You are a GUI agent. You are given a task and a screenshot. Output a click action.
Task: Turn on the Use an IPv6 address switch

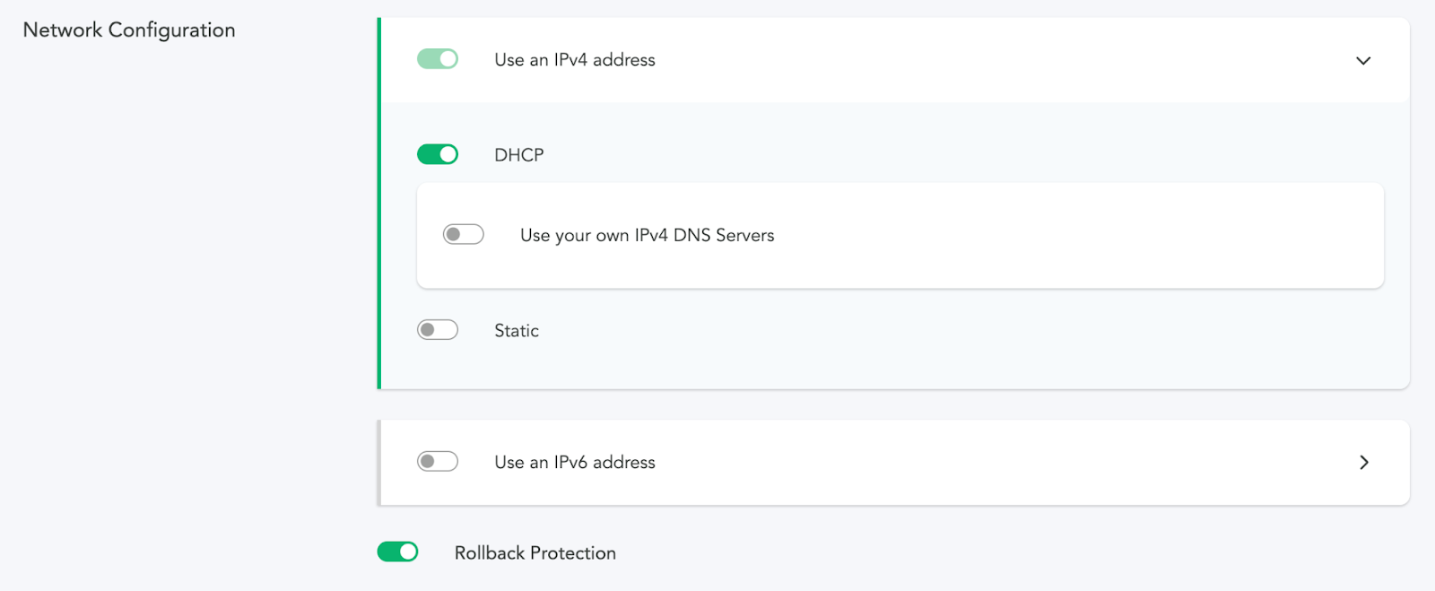point(438,462)
